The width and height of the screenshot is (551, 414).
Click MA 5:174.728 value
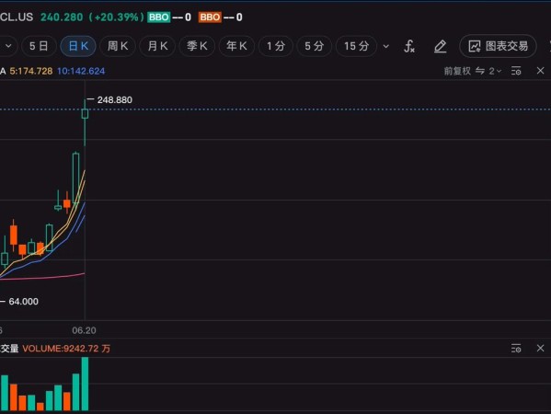point(31,71)
